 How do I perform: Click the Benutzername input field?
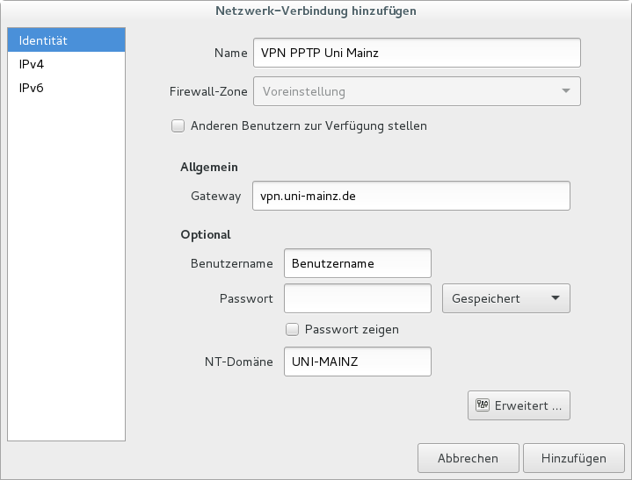pos(358,263)
